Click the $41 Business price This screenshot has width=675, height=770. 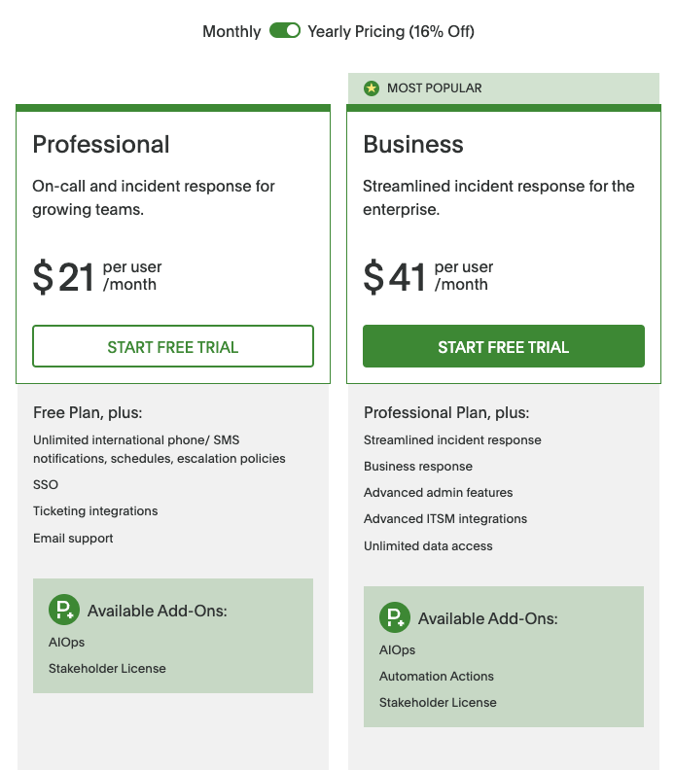396,277
